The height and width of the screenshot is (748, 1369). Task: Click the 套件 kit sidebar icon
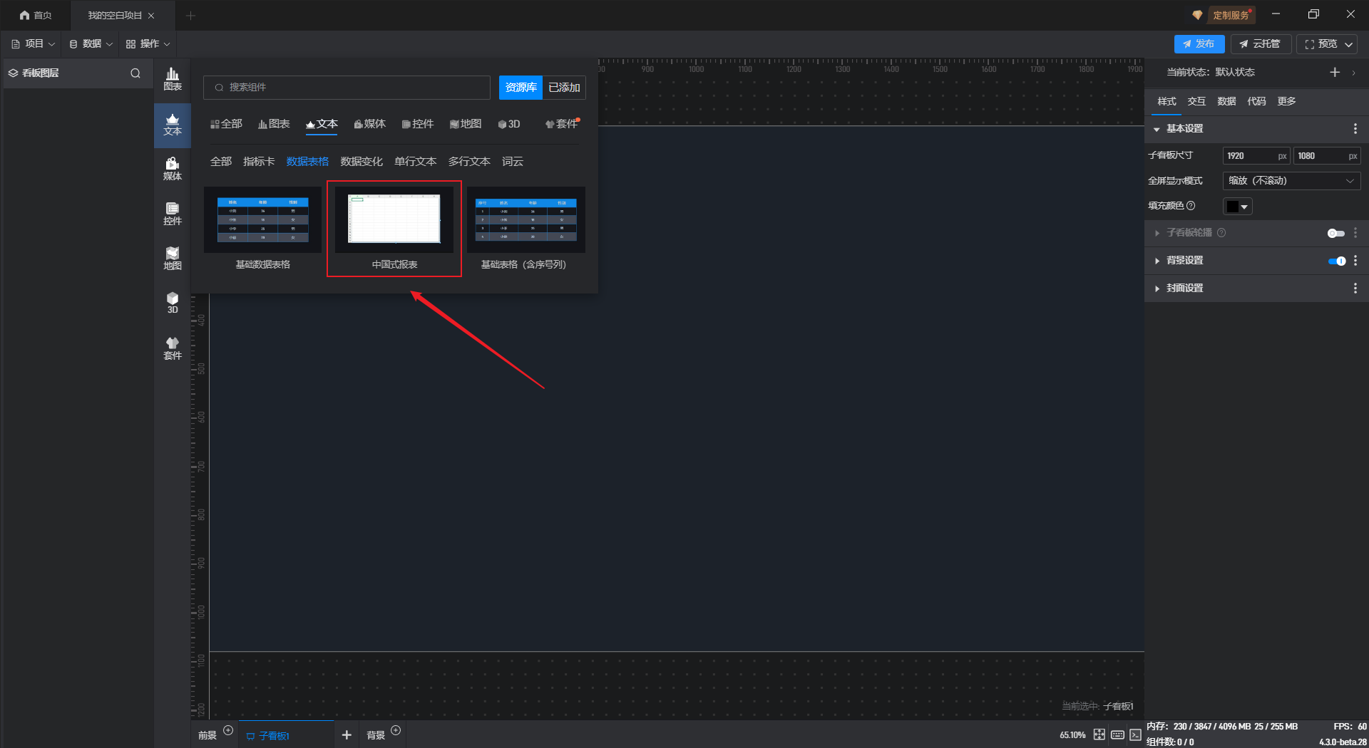(x=173, y=348)
